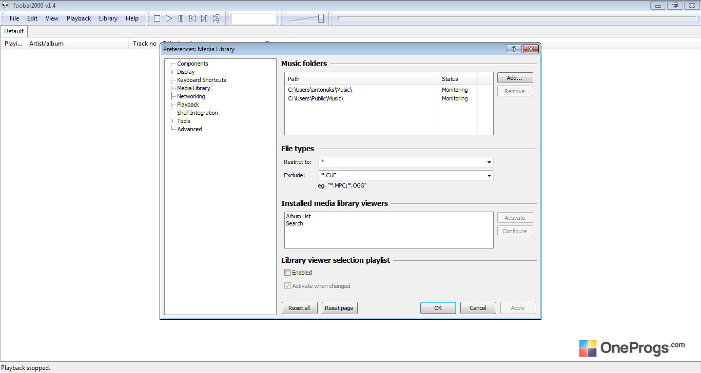The width and height of the screenshot is (701, 373).
Task: Start playback with the Play icon
Action: pyautogui.click(x=169, y=18)
